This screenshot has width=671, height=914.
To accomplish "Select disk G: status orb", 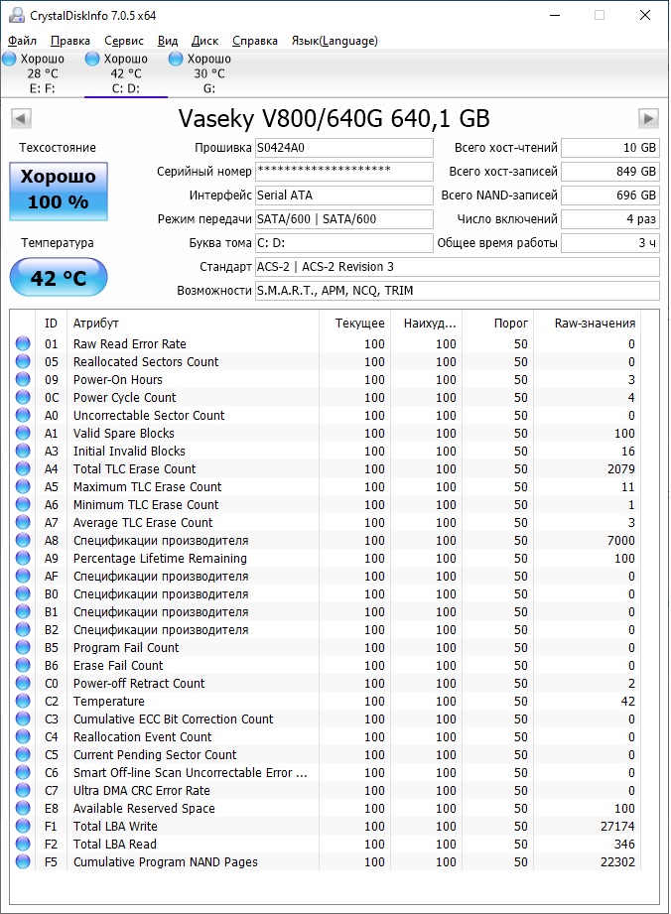I will (176, 59).
